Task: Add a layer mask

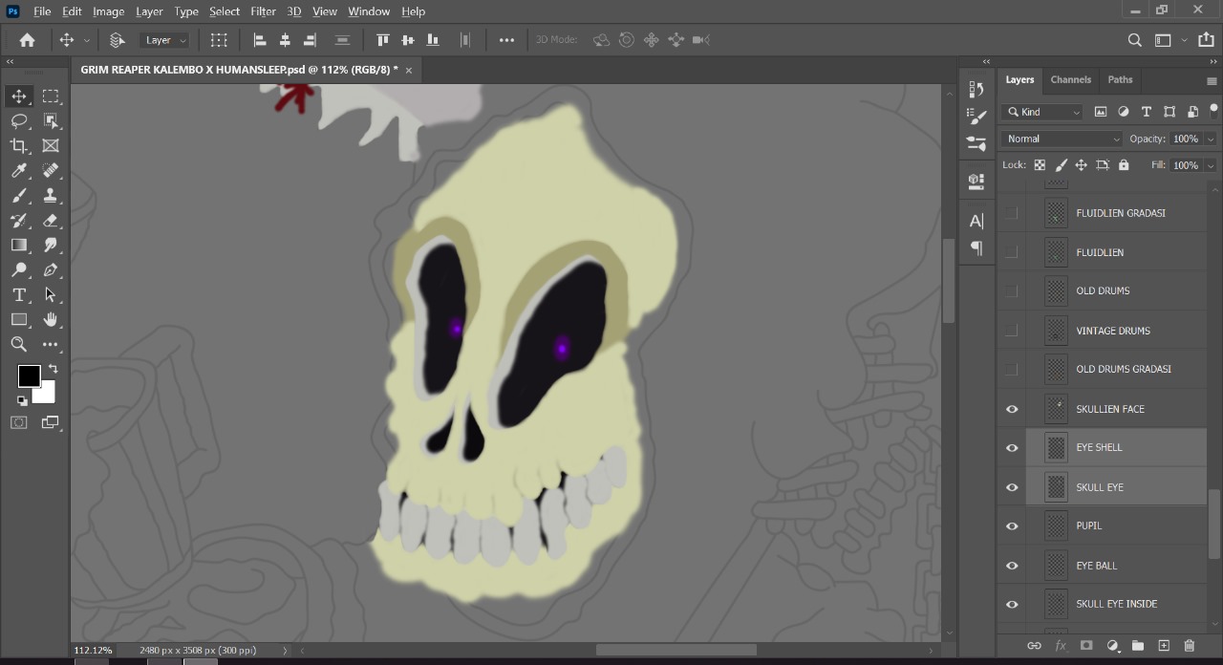Action: pyautogui.click(x=1086, y=646)
